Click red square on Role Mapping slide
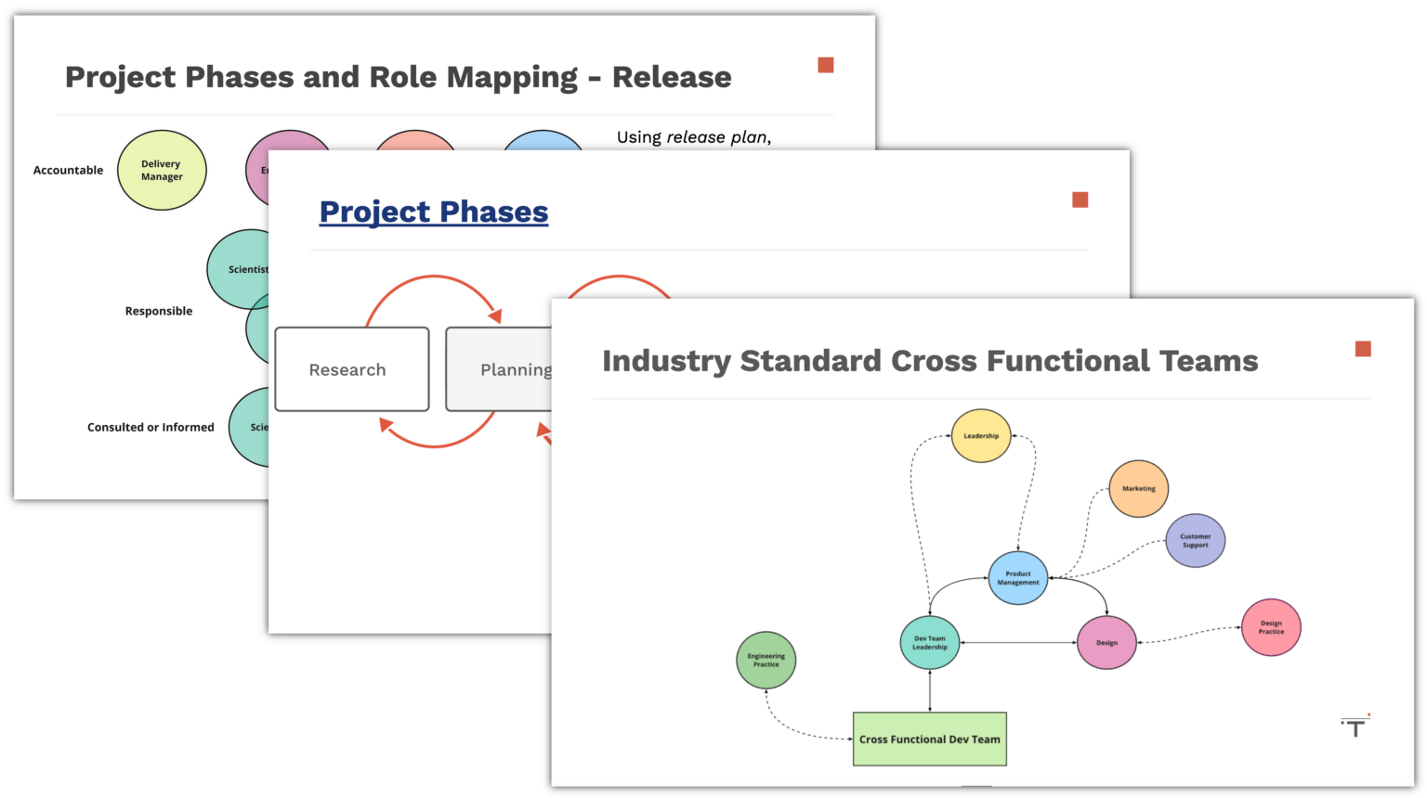 click(x=825, y=65)
